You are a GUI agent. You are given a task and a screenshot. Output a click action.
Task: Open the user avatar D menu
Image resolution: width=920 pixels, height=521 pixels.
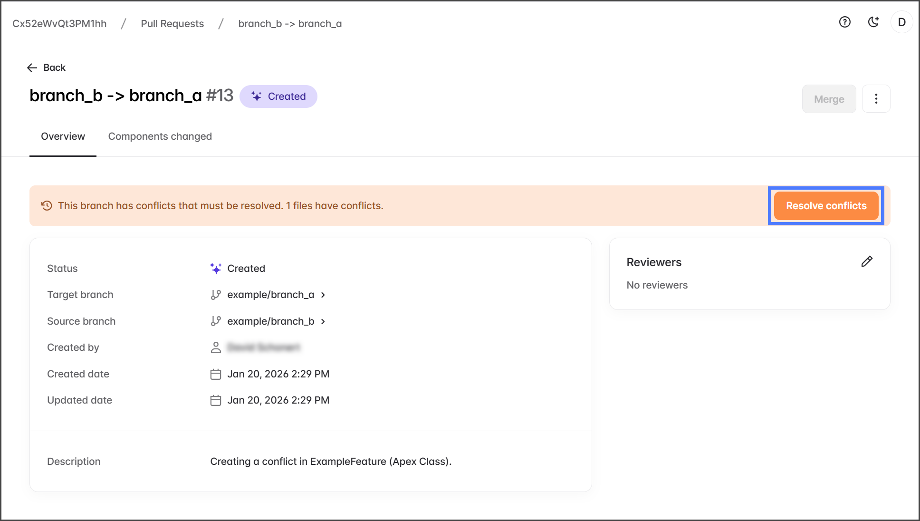(x=901, y=22)
